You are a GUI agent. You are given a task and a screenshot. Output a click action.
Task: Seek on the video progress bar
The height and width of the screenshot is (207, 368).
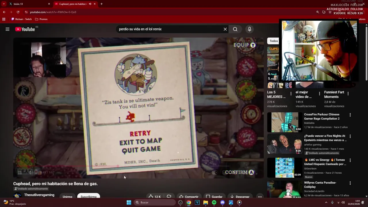click(x=138, y=166)
